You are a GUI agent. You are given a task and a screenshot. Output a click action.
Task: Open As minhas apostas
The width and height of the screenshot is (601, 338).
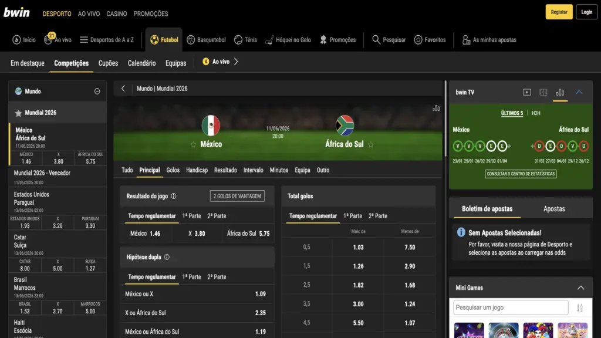pyautogui.click(x=489, y=40)
